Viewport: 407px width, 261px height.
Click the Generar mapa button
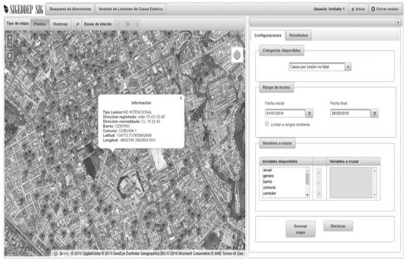300,229
